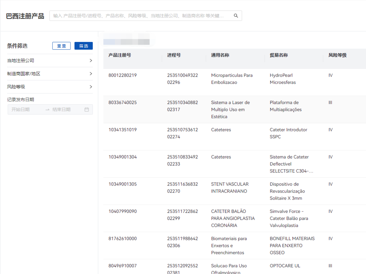Click Sistema de Cateter Deflectível trade name
The image size is (366, 274).
pyautogui.click(x=291, y=164)
